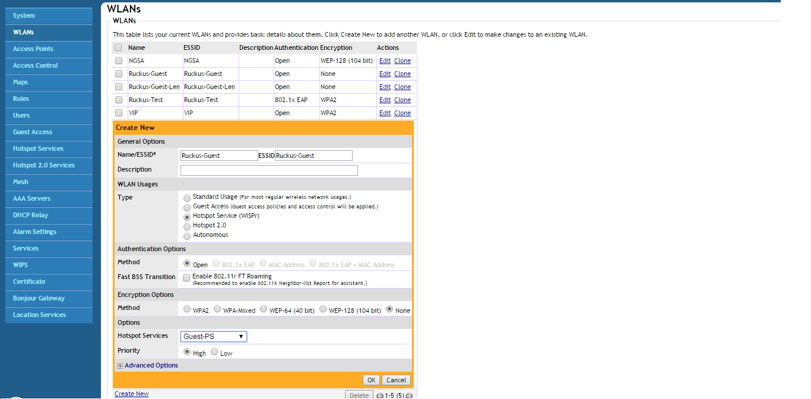Viewport: 811px width, 399px height.
Task: Enable 802.11r FT Roaming checkbox
Action: (186, 277)
